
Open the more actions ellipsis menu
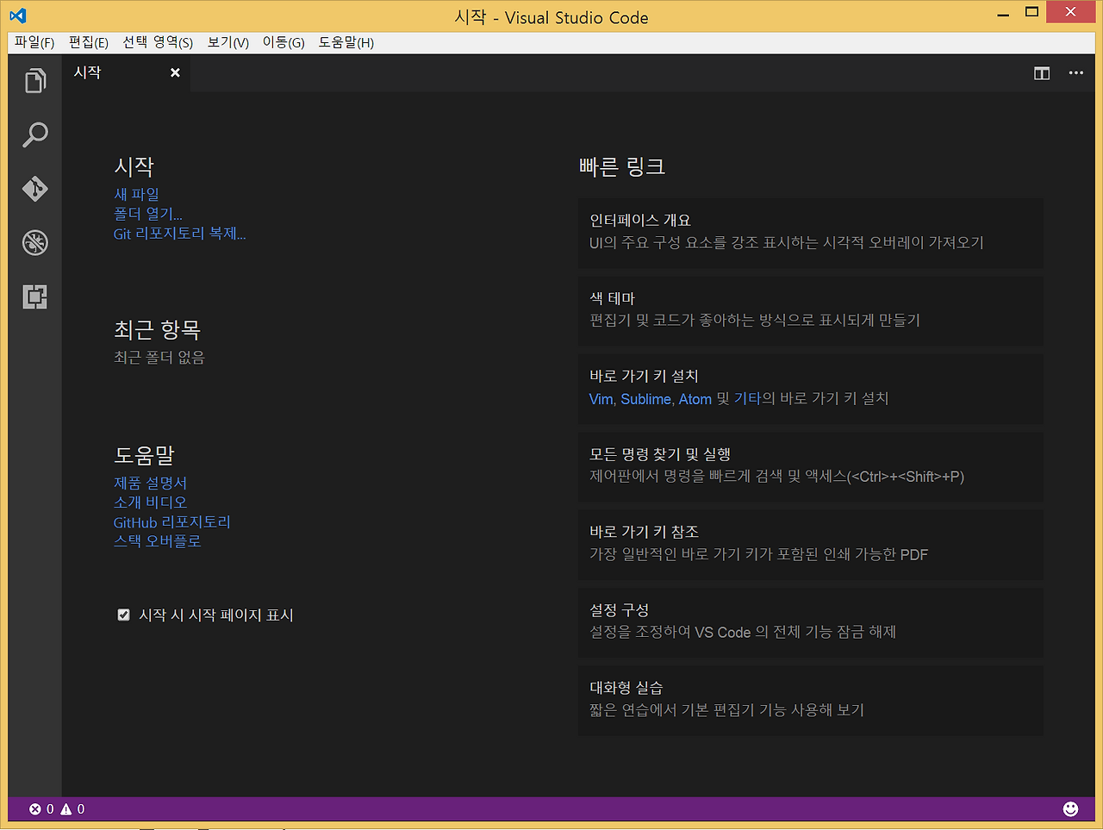click(x=1076, y=73)
